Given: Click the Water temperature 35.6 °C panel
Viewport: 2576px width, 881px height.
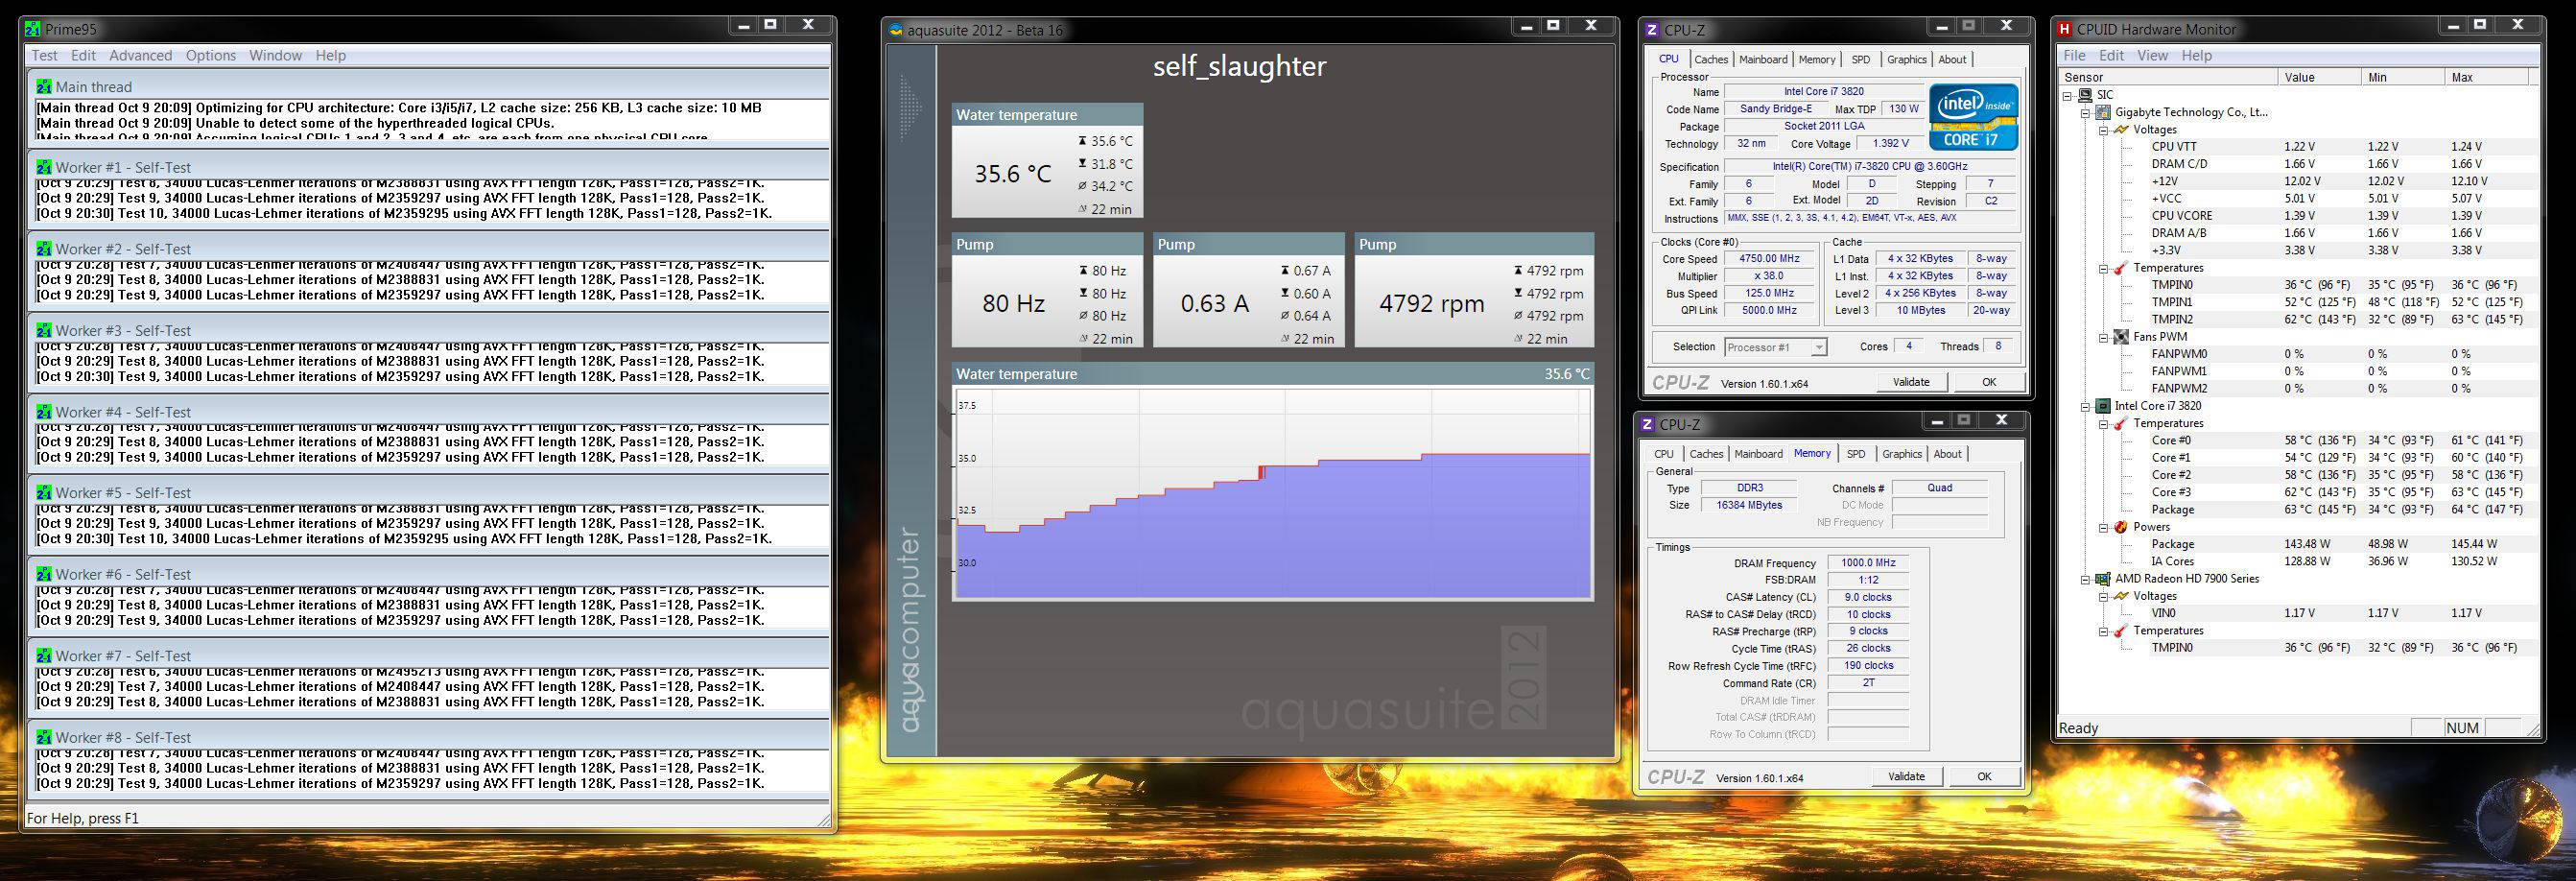Looking at the screenshot, I should (1047, 161).
